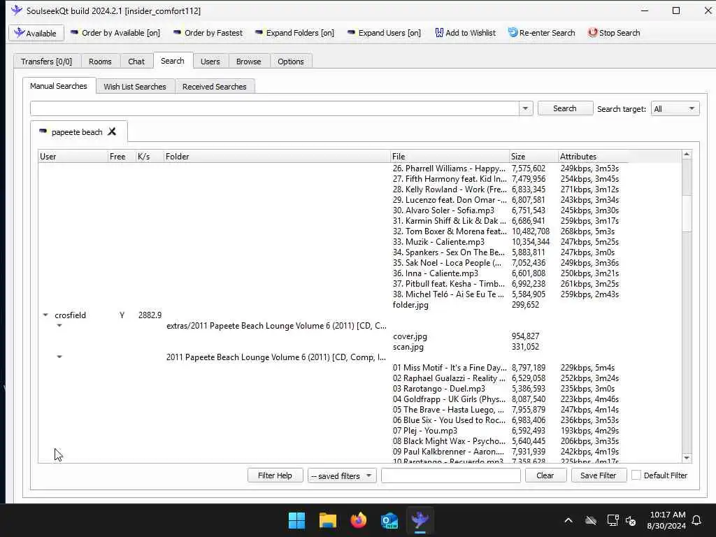
Task: Sort results by File column header
Action: 450,156
